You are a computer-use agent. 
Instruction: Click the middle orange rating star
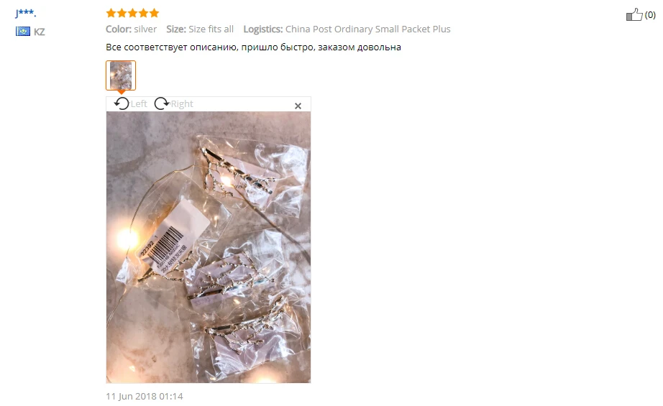[133, 13]
